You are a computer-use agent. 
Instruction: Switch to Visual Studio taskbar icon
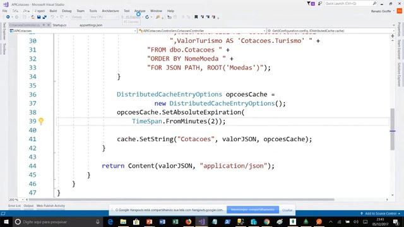[201, 221]
